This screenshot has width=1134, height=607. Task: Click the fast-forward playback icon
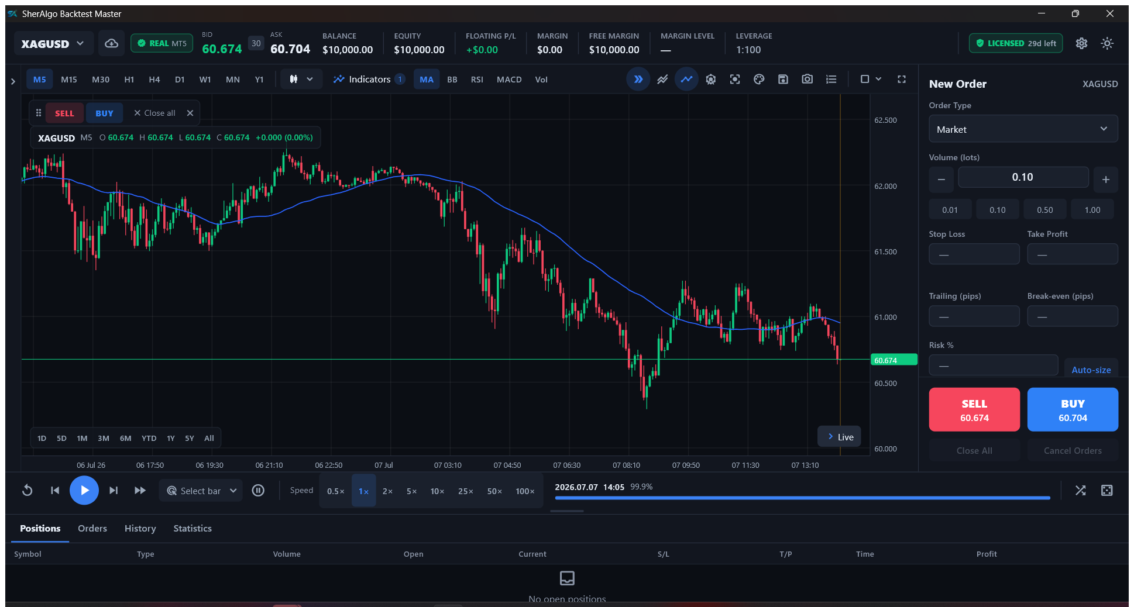point(140,491)
